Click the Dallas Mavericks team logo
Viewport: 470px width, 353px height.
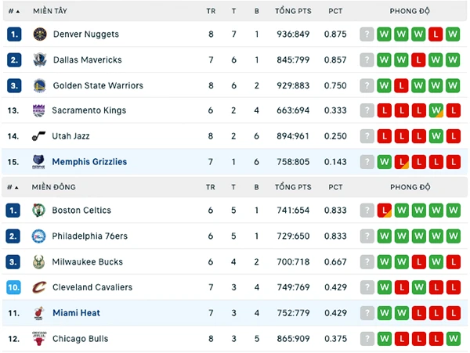40,60
